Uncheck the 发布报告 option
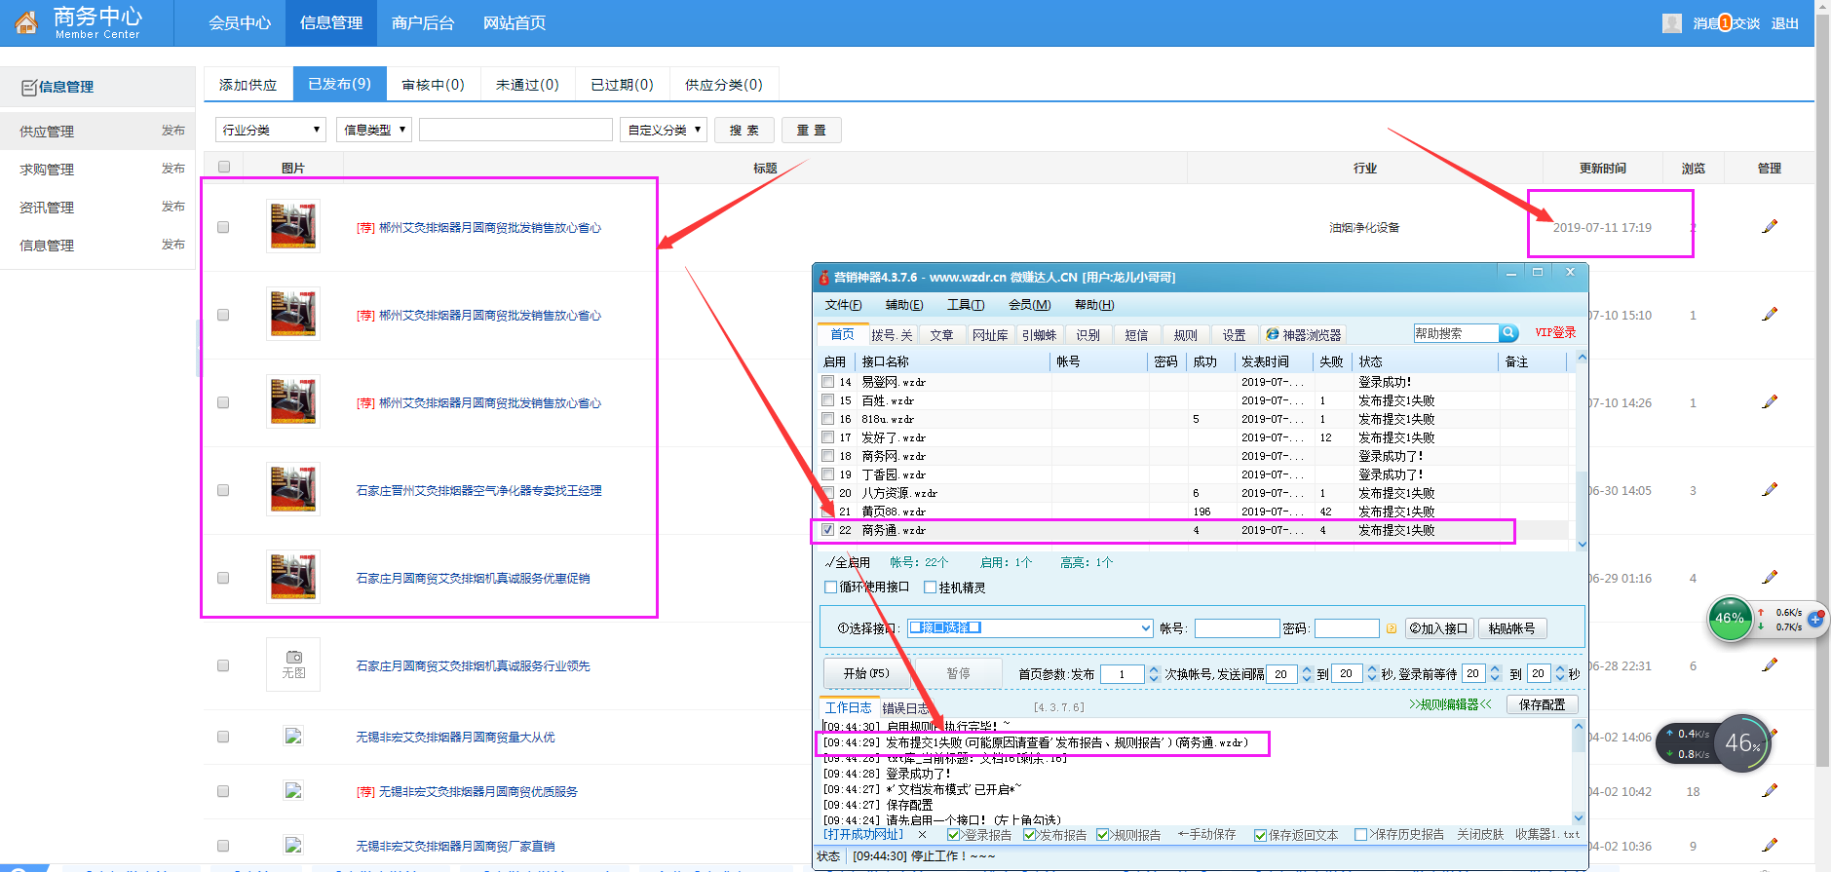1831x872 pixels. click(1029, 835)
